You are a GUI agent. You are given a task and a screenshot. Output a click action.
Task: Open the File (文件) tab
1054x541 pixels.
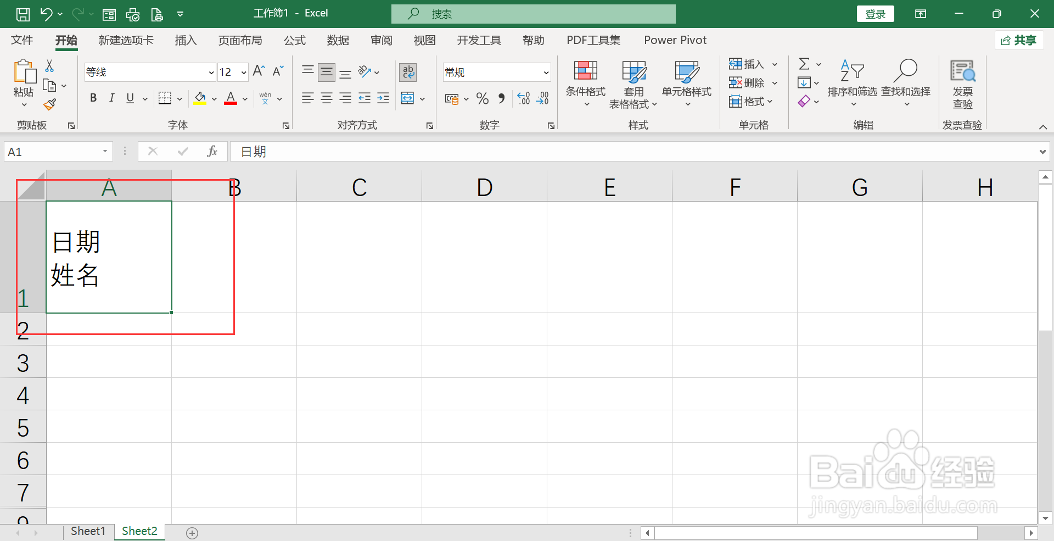point(22,40)
